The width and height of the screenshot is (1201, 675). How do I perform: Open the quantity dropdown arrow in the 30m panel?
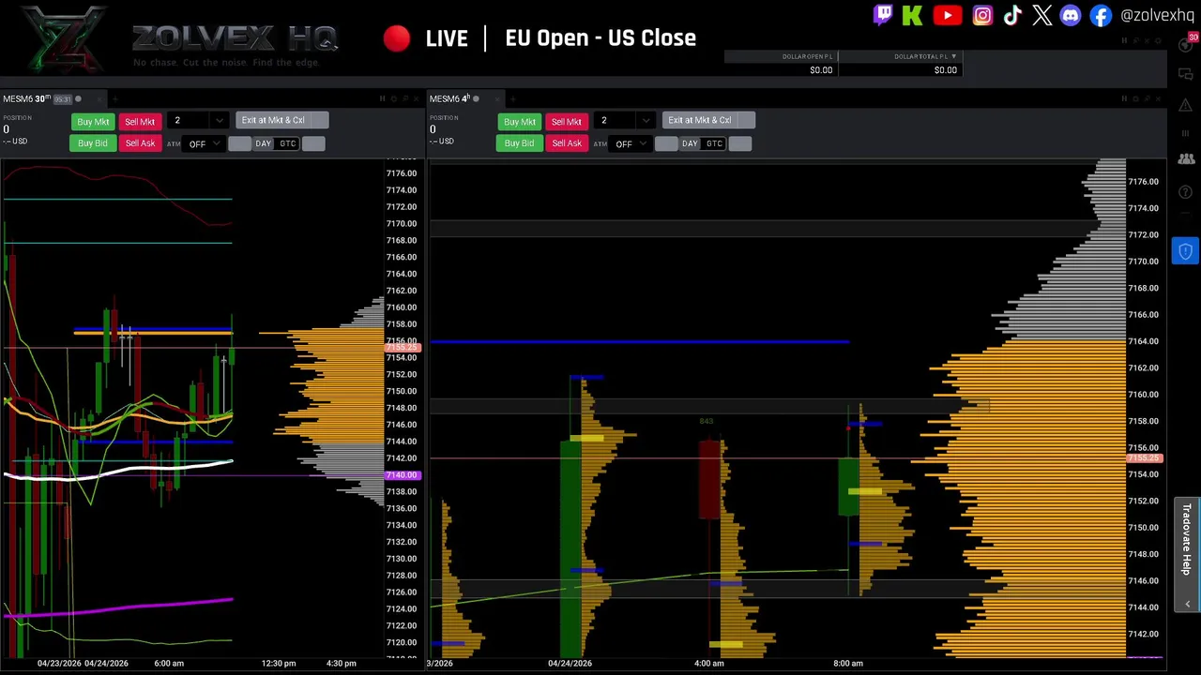click(x=220, y=120)
